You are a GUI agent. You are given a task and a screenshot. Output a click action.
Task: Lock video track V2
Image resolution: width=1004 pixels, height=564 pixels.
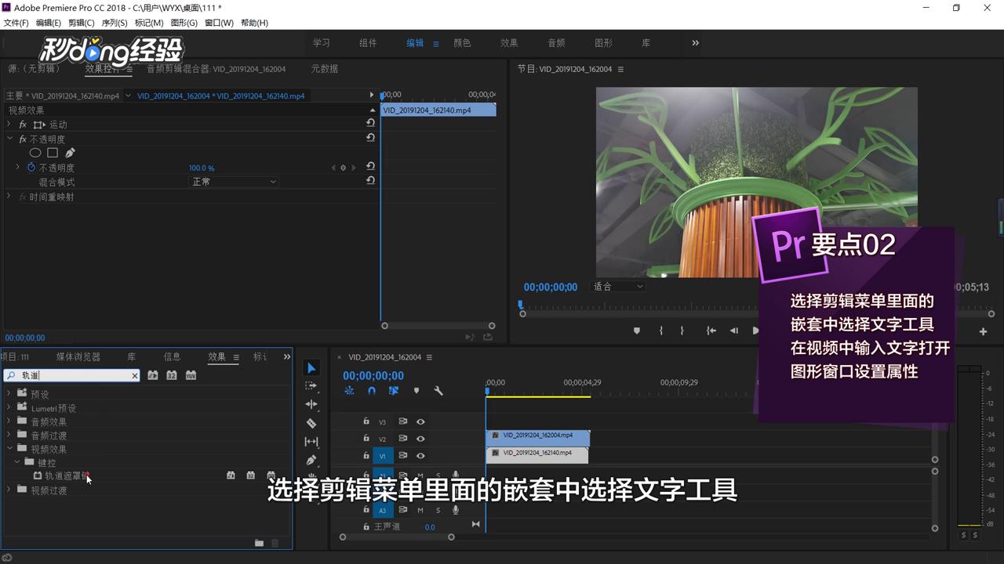click(366, 439)
